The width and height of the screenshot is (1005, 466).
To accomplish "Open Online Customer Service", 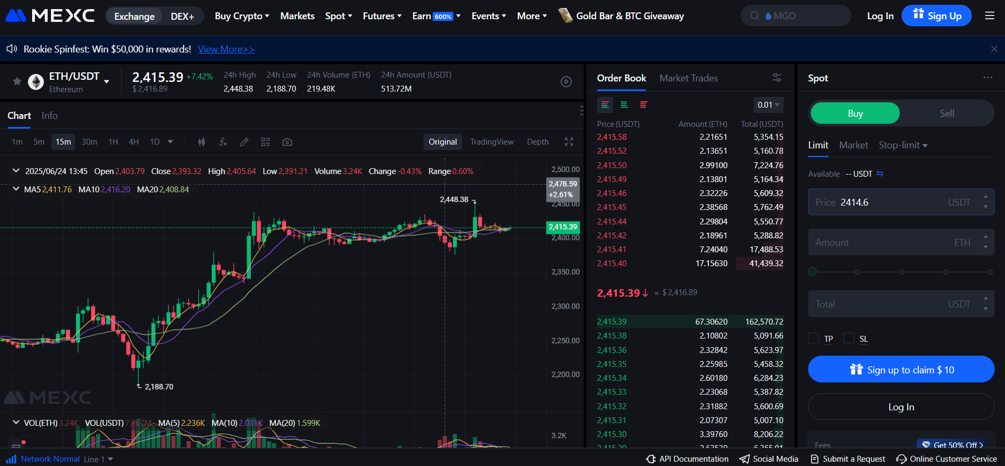I will (x=947, y=459).
